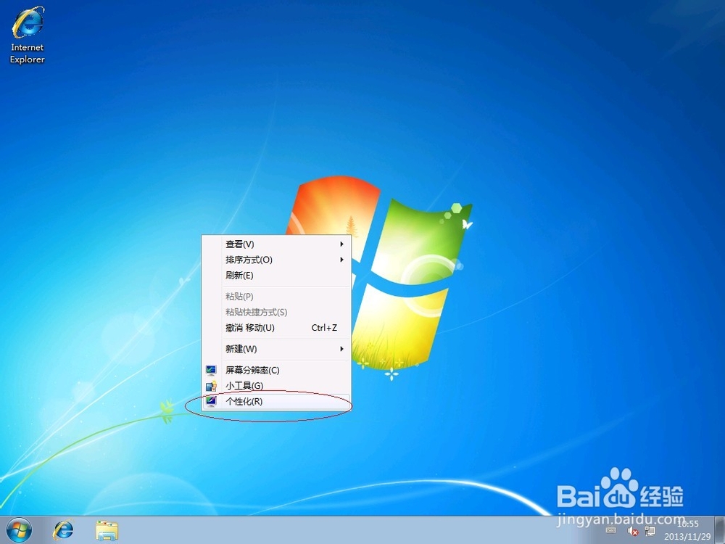The width and height of the screenshot is (725, 544).
Task: Open the 新建(W) submenu
Action: coord(276,350)
